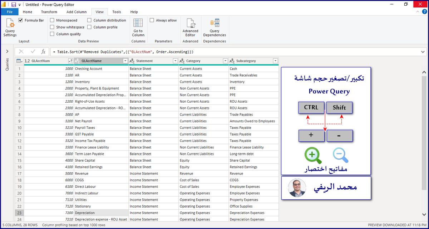Check the Always allow checkbox
The image size is (429, 229).
pos(152,20)
